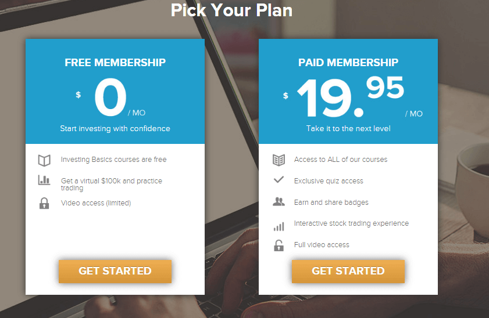The width and height of the screenshot is (489, 318).
Task: Click 'Start investing with confidence' tagline
Action: click(115, 128)
